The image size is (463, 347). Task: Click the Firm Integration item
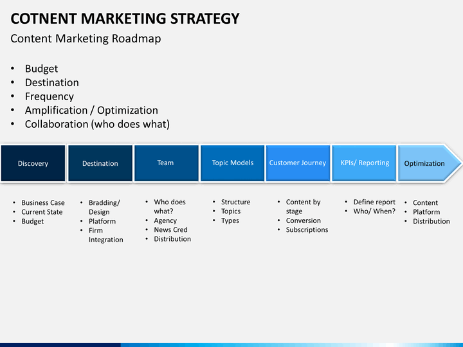point(105,235)
